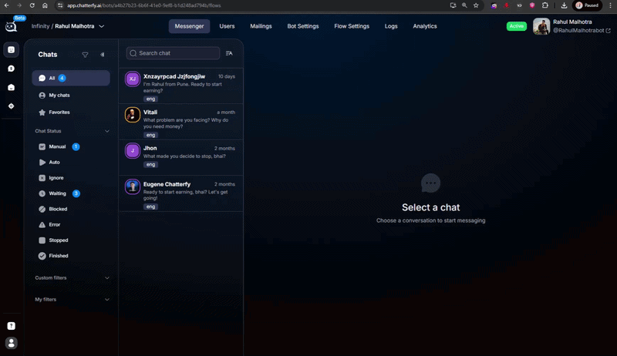Click the Search chat field
Image resolution: width=617 pixels, height=356 pixels.
(x=173, y=53)
